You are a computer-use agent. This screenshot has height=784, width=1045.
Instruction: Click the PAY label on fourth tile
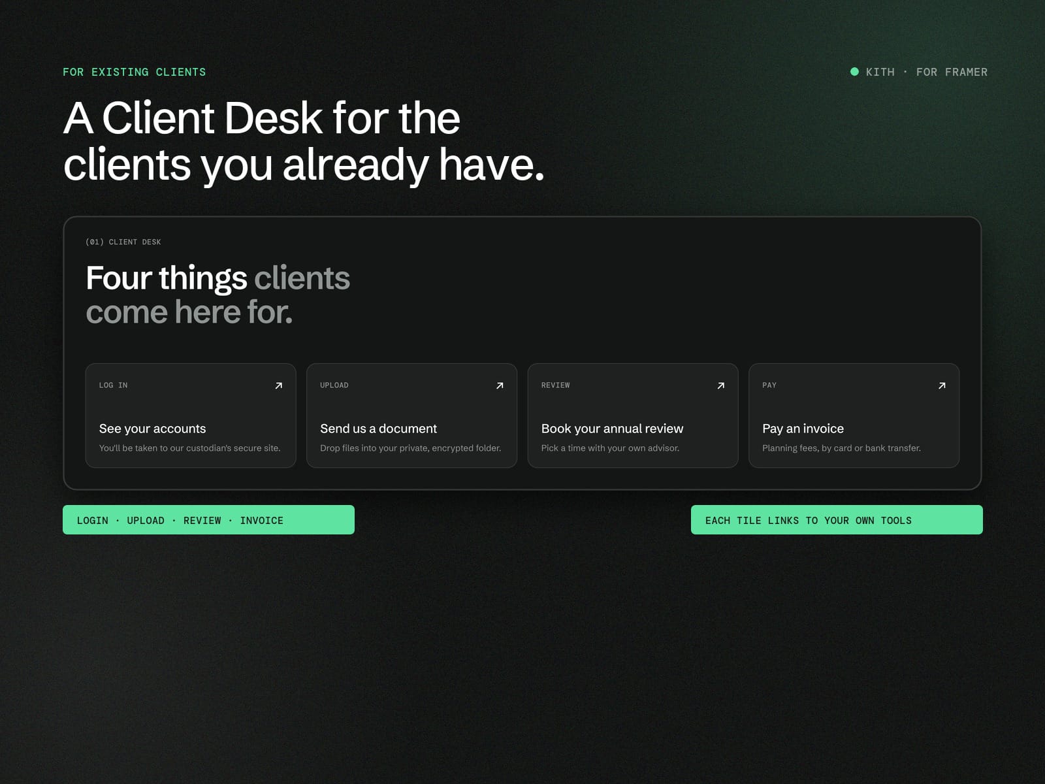point(769,385)
